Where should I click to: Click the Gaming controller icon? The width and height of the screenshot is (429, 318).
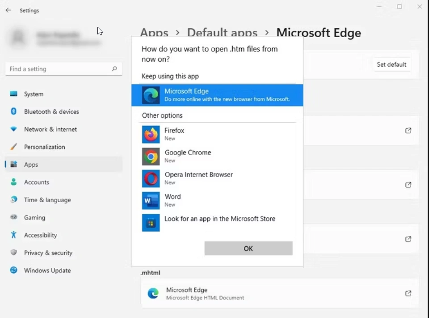[x=13, y=217]
